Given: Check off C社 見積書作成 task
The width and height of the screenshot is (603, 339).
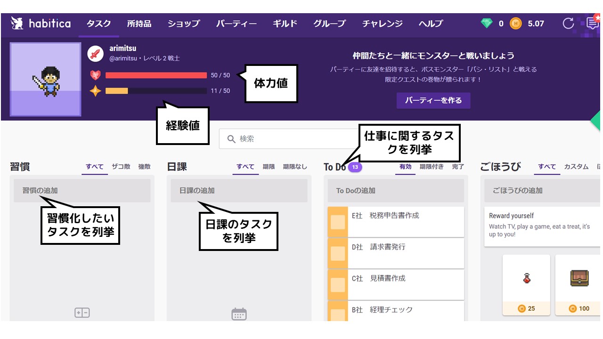Looking at the screenshot, I should point(337,284).
